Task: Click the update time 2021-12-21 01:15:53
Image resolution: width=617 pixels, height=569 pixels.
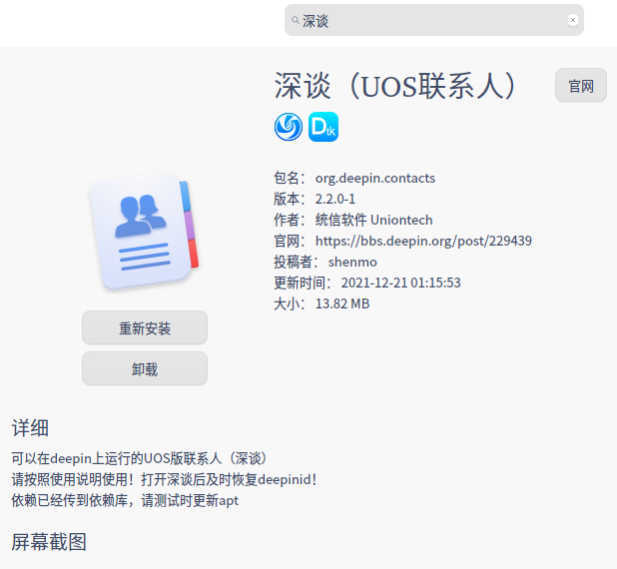Action: pos(400,283)
